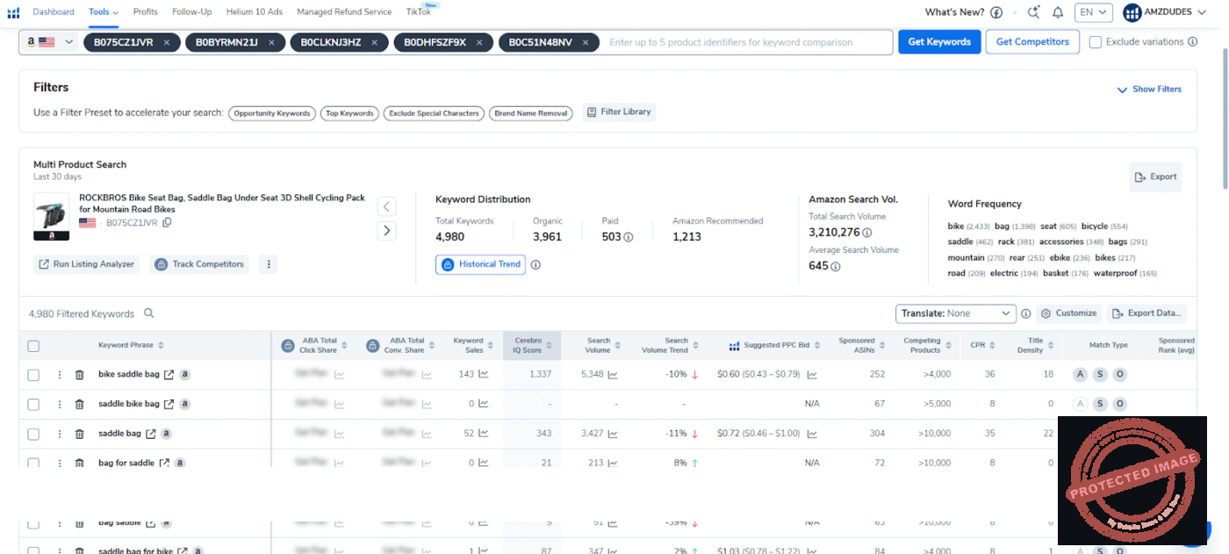Delete the saddle bag row with trash icon
Viewport: 1229px width, 554px height.
point(79,434)
